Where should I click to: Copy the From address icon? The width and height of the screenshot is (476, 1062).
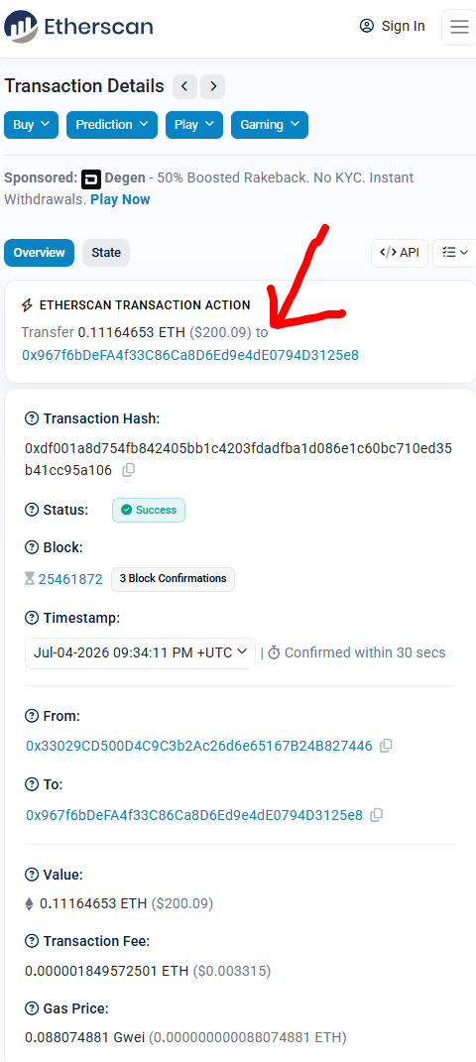point(386,746)
